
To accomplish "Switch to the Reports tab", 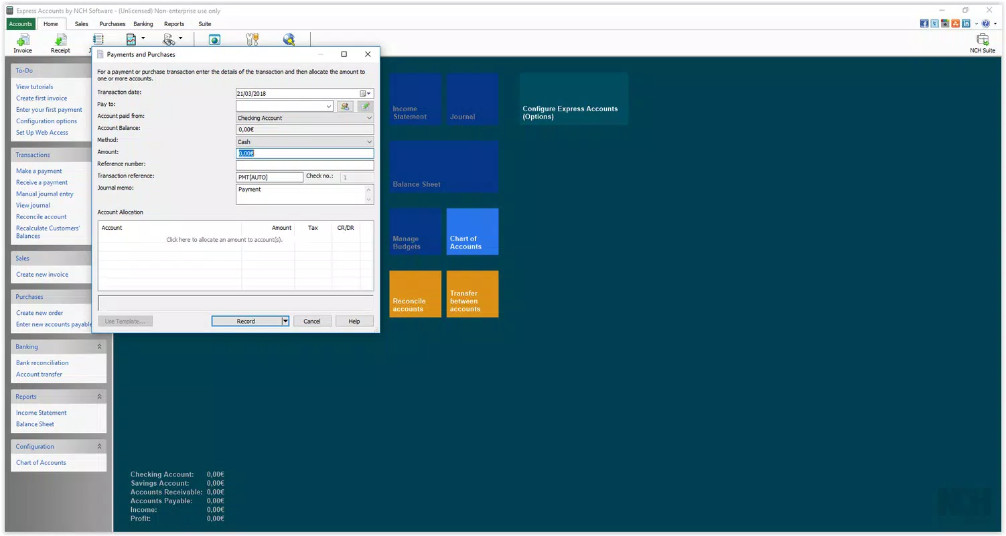I will pos(174,23).
